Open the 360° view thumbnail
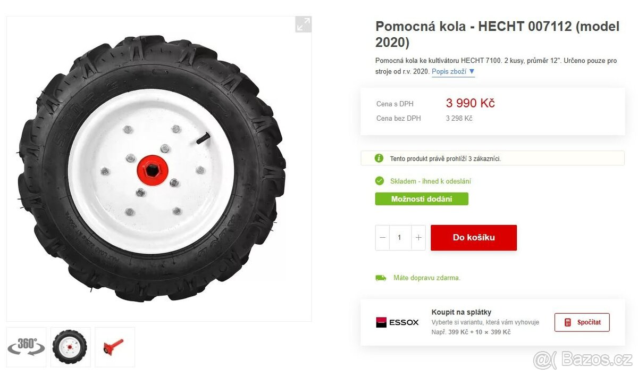 click(x=27, y=347)
